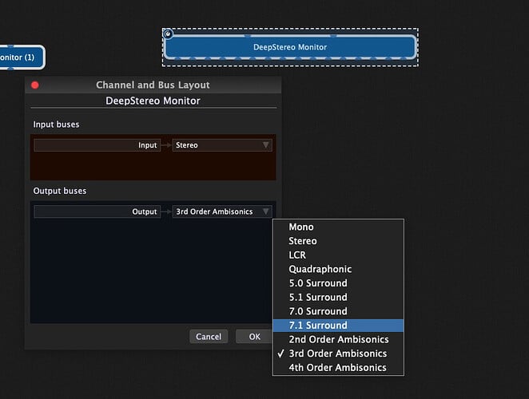Close the Channel and Bus Layout window
The width and height of the screenshot is (529, 399).
click(35, 85)
